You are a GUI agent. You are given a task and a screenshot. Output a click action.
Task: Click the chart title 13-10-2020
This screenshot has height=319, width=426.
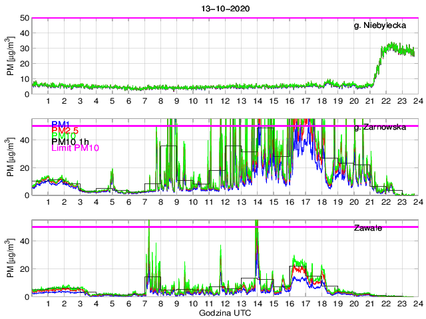coord(224,8)
